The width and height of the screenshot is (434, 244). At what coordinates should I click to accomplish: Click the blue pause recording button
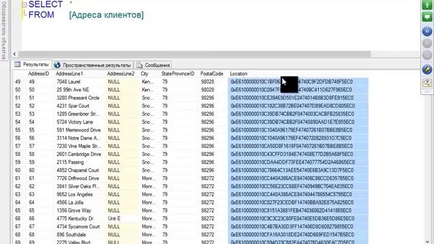(x=427, y=31)
